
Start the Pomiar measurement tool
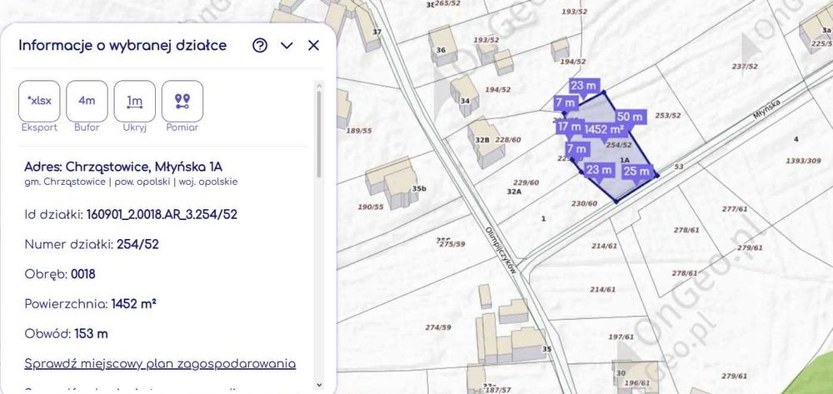[182, 101]
